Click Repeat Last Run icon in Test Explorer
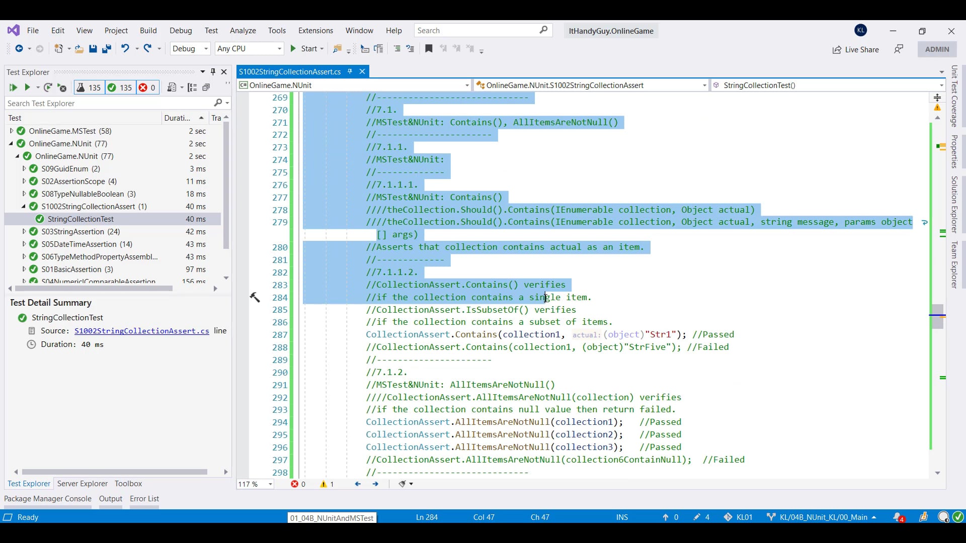 48,87
